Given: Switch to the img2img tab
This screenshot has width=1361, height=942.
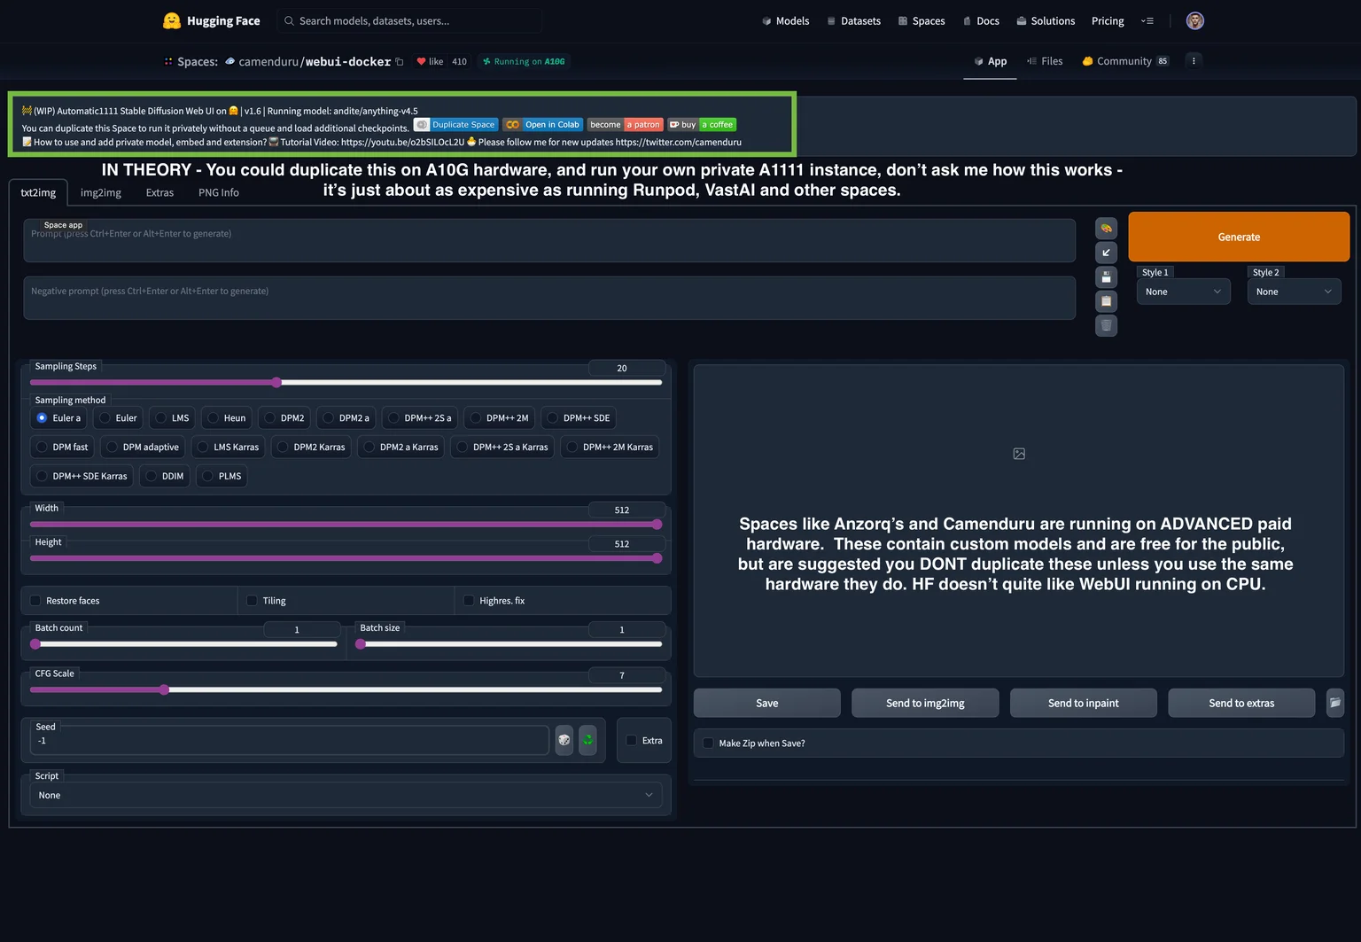Looking at the screenshot, I should pyautogui.click(x=101, y=192).
